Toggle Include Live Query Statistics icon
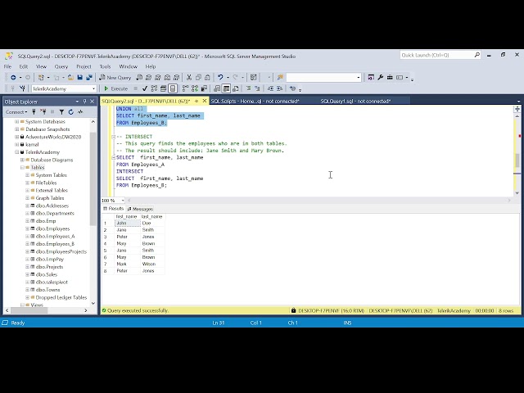524x393 pixels. pyautogui.click(x=195, y=88)
